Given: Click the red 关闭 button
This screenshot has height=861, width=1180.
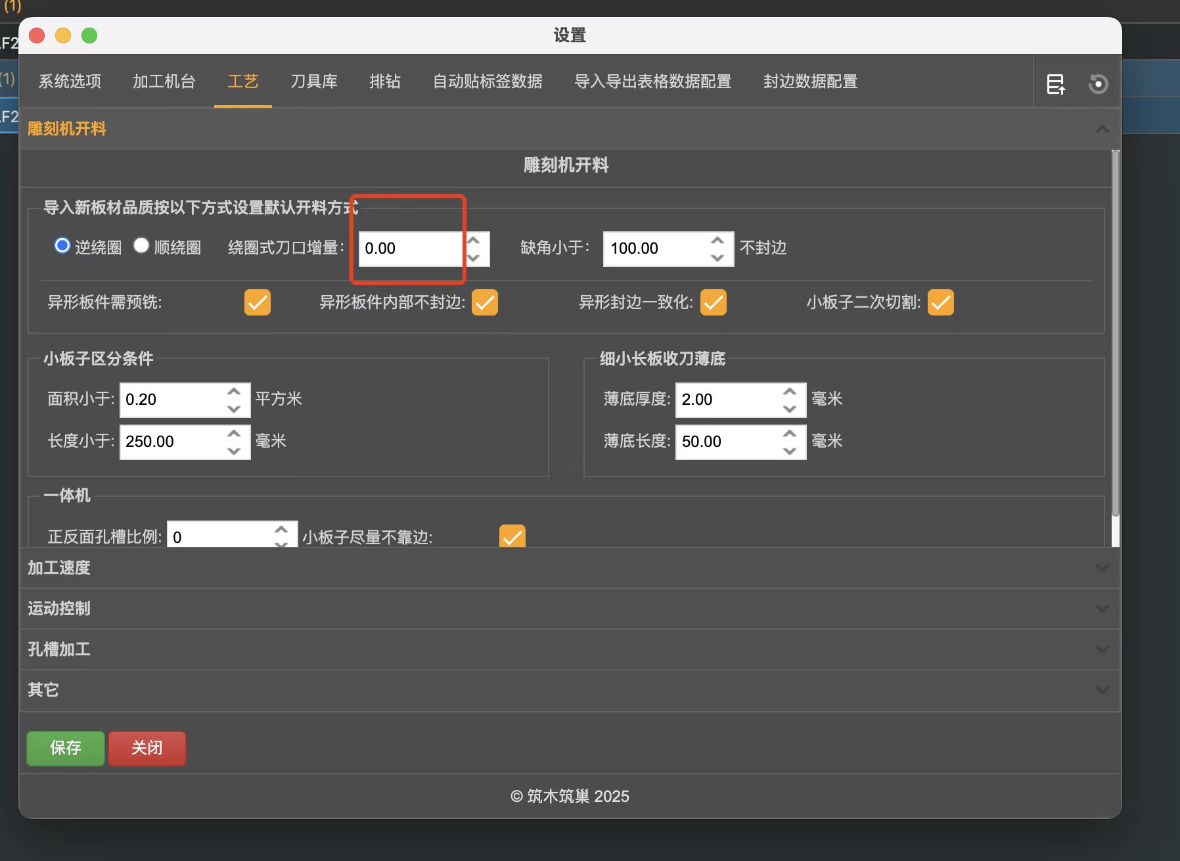Looking at the screenshot, I should [147, 748].
